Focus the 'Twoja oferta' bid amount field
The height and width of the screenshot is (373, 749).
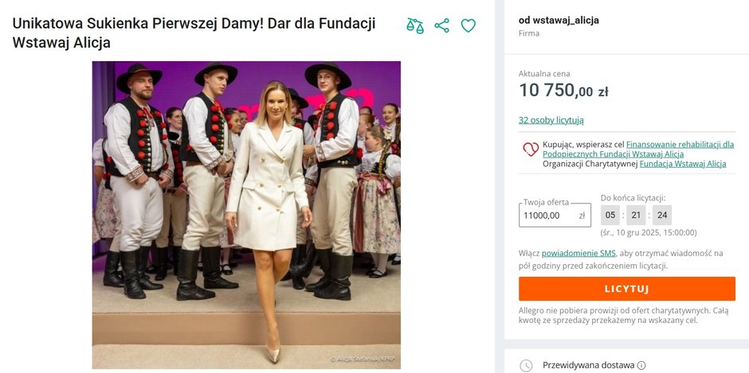[549, 216]
